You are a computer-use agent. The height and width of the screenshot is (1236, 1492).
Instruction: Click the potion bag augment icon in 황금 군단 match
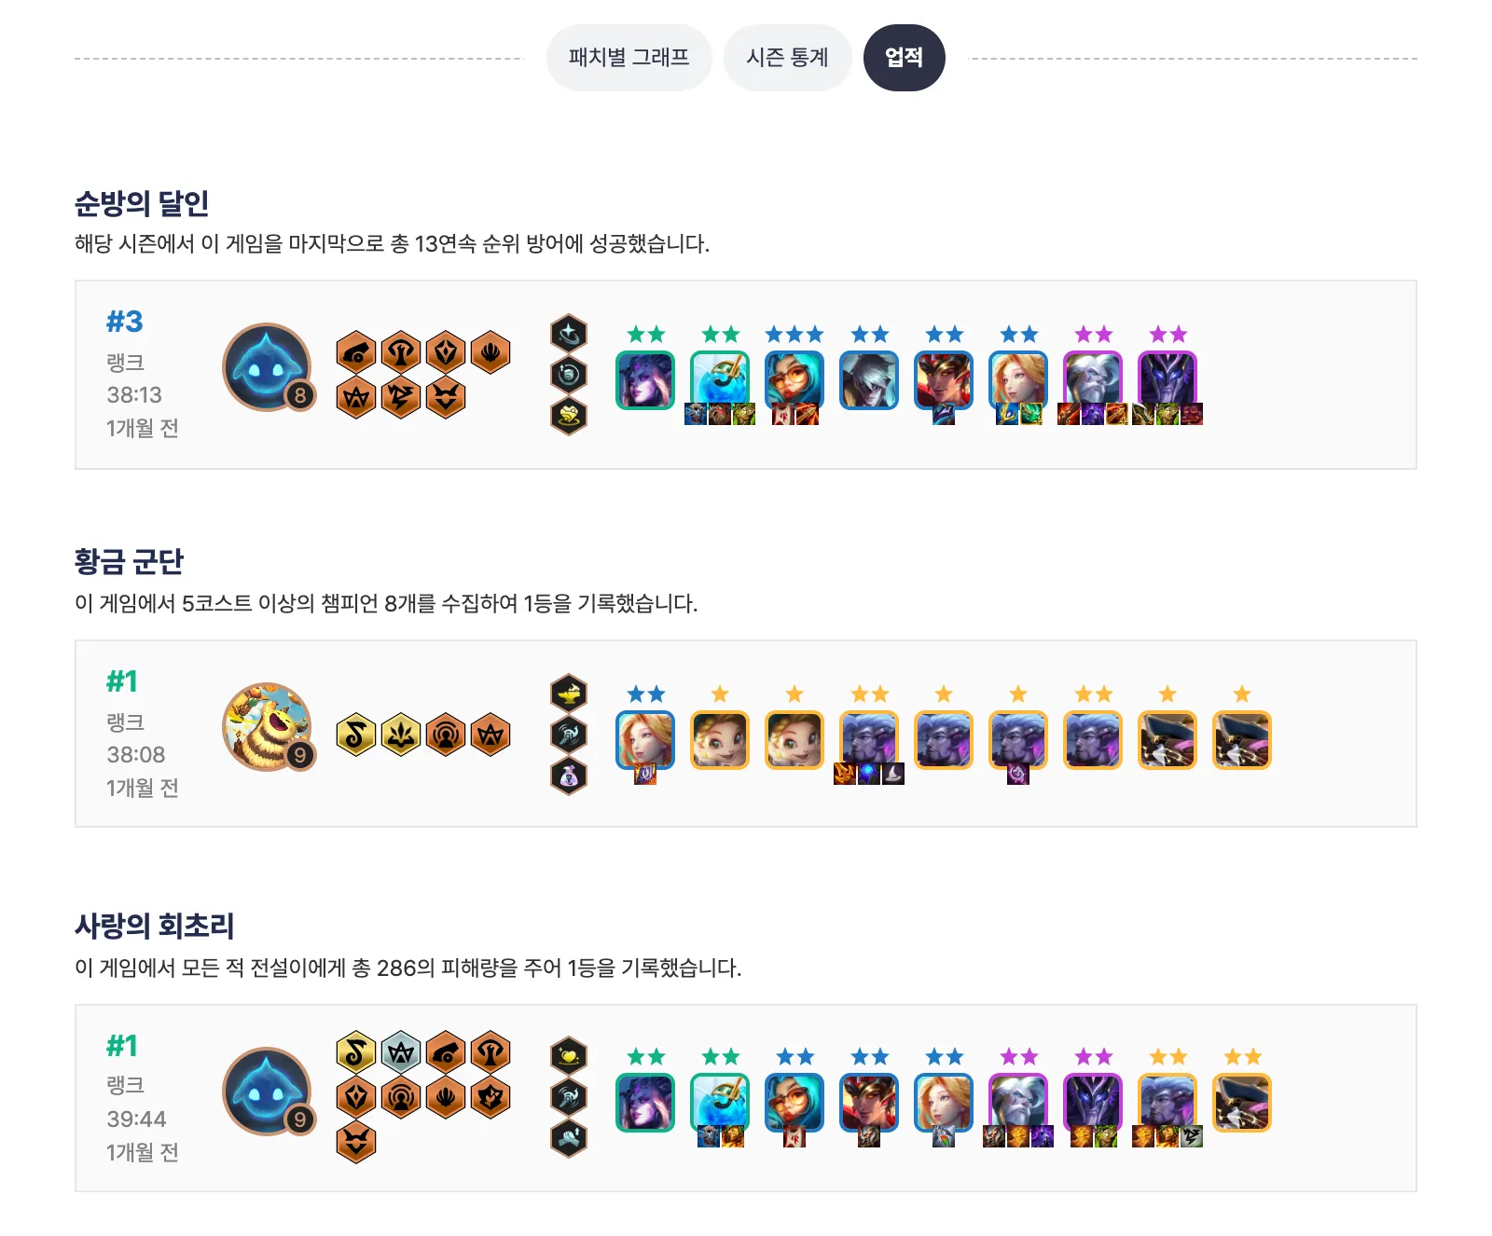click(x=569, y=776)
